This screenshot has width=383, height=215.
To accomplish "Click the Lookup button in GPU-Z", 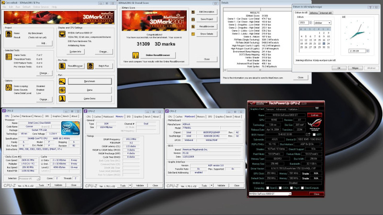I will click(x=315, y=115).
